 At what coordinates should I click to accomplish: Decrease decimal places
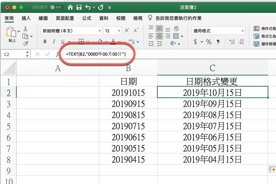241,42
